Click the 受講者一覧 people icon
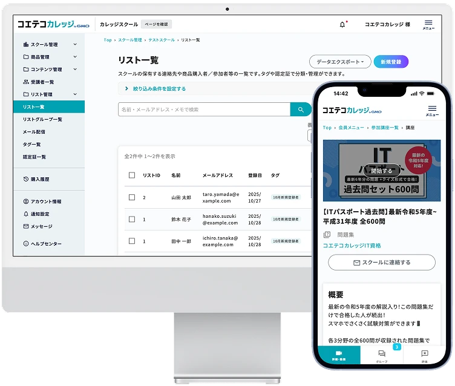 tap(26, 82)
